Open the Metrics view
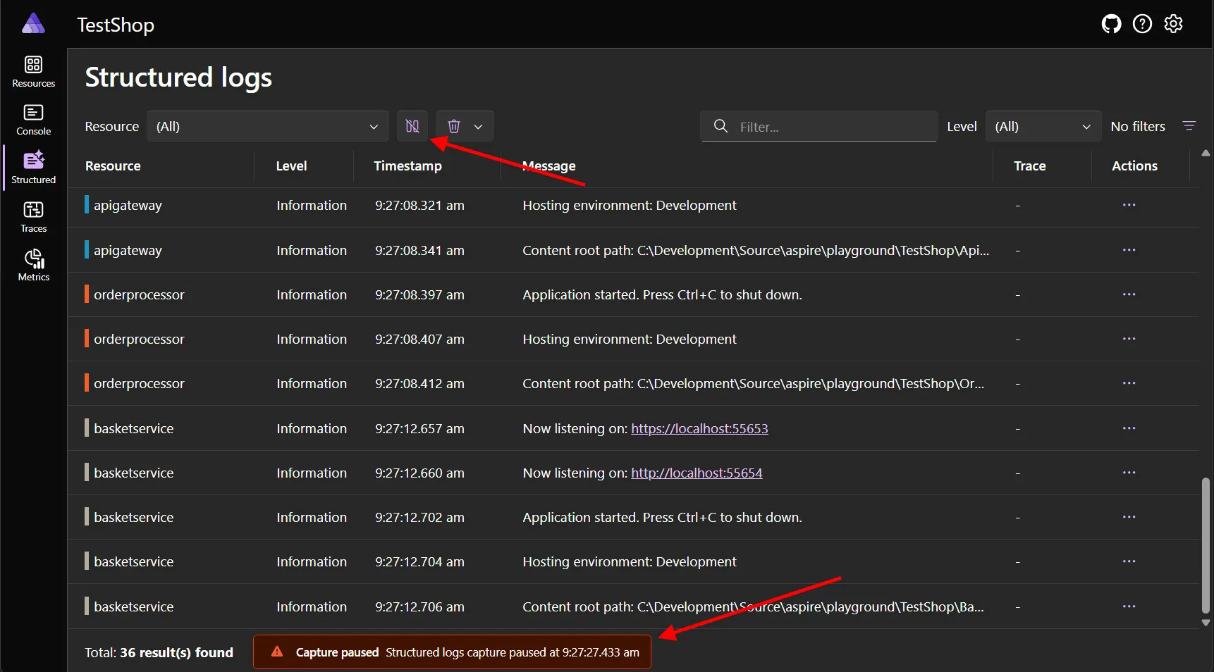 click(32, 264)
